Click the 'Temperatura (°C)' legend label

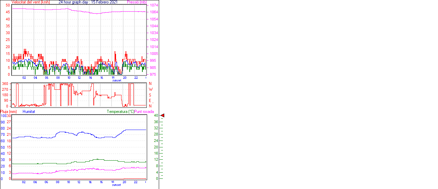click(x=120, y=112)
